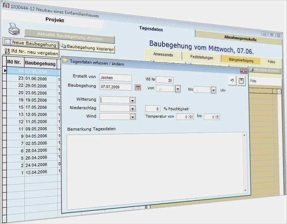287x224 pixels.
Task: Click the printer icon under Projekt
Action: point(14,29)
